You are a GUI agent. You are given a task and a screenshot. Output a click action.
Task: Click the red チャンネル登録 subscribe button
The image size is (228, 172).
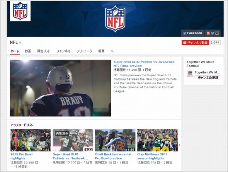point(195,43)
